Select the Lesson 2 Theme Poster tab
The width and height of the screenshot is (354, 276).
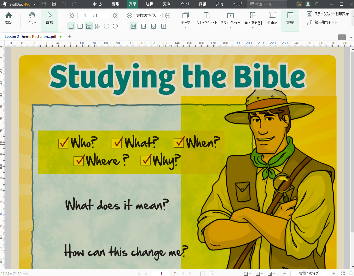pyautogui.click(x=30, y=37)
